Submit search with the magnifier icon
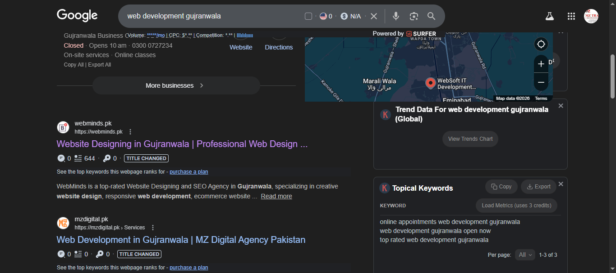This screenshot has width=616, height=273. click(432, 16)
